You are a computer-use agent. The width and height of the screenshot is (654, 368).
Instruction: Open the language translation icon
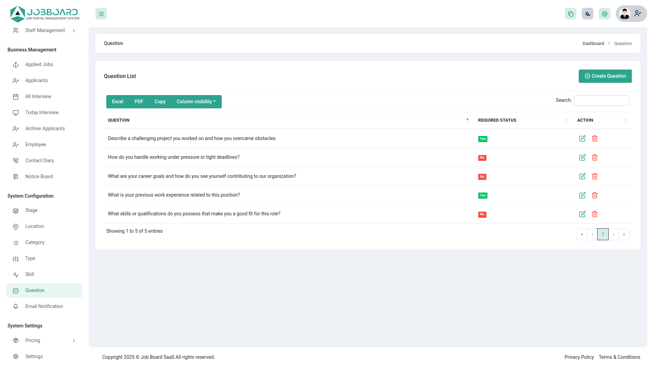[588, 14]
